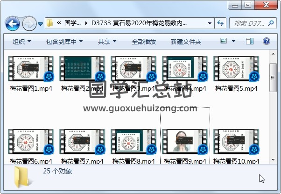Select the 梅花看图5.mp4 thumbnail
This screenshot has width=281, height=194.
pyautogui.click(x=236, y=68)
